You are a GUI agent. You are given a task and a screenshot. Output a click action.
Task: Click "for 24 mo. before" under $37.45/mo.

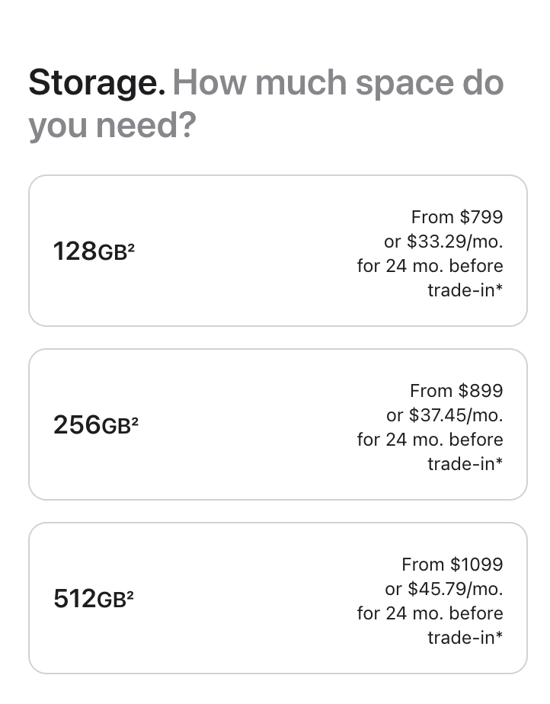click(x=430, y=440)
